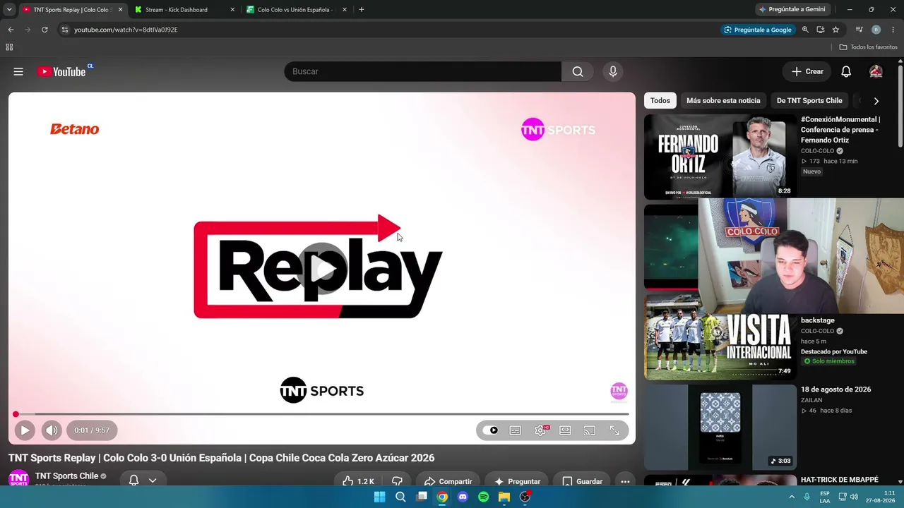Screen dimensions: 904x508
Task: Bookmark this page with the star
Action: [x=835, y=30]
